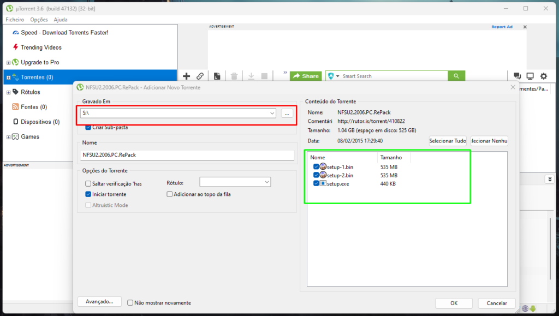Uncheck the setup-1.bin file checkbox

tap(316, 166)
